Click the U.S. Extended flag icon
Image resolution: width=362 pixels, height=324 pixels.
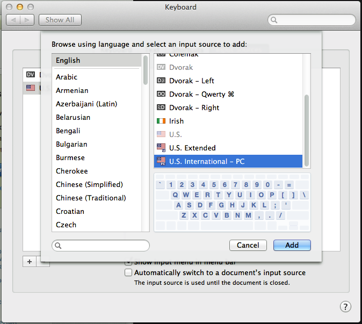point(161,148)
